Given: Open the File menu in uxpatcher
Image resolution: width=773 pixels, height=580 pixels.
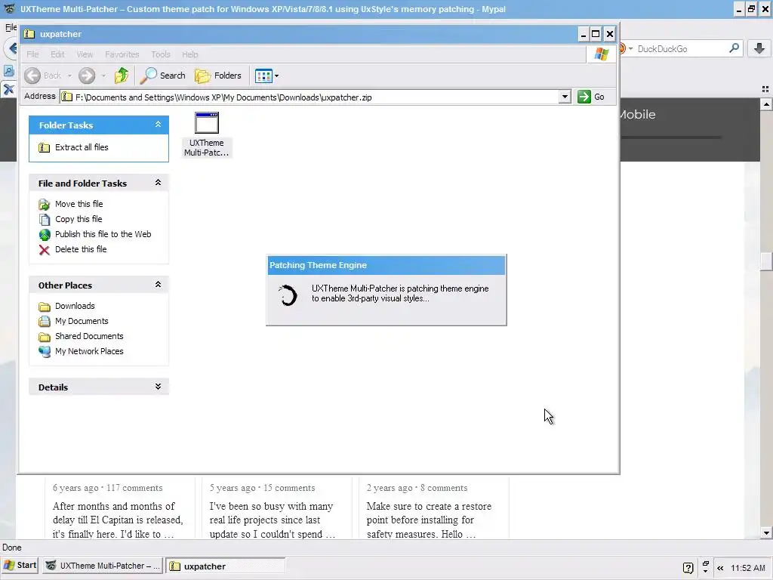Looking at the screenshot, I should (x=32, y=54).
